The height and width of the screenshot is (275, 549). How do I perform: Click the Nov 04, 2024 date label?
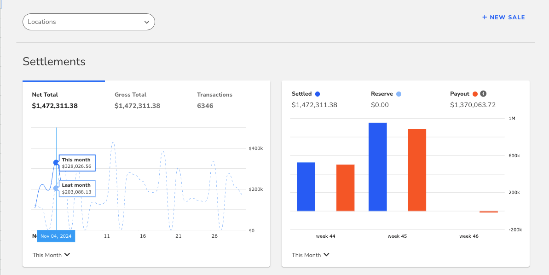click(56, 236)
